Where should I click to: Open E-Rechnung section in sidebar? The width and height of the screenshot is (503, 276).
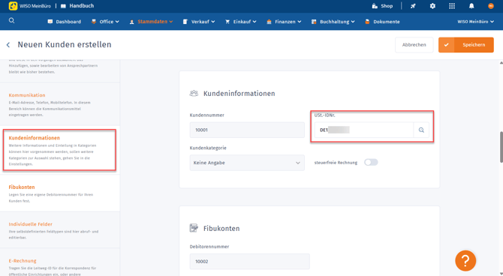(x=23, y=260)
